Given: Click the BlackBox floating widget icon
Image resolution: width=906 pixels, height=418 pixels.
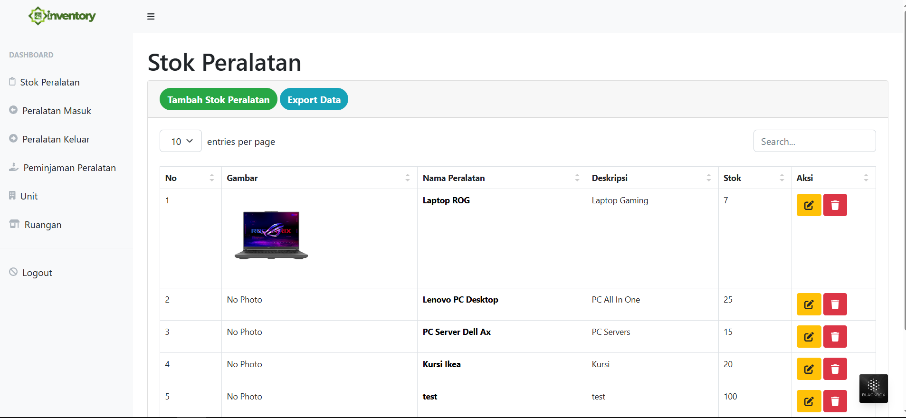Looking at the screenshot, I should pos(873,388).
